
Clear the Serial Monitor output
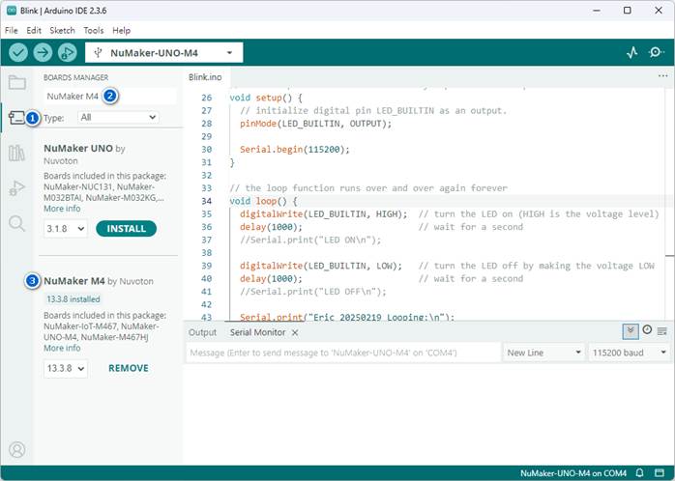[662, 330]
